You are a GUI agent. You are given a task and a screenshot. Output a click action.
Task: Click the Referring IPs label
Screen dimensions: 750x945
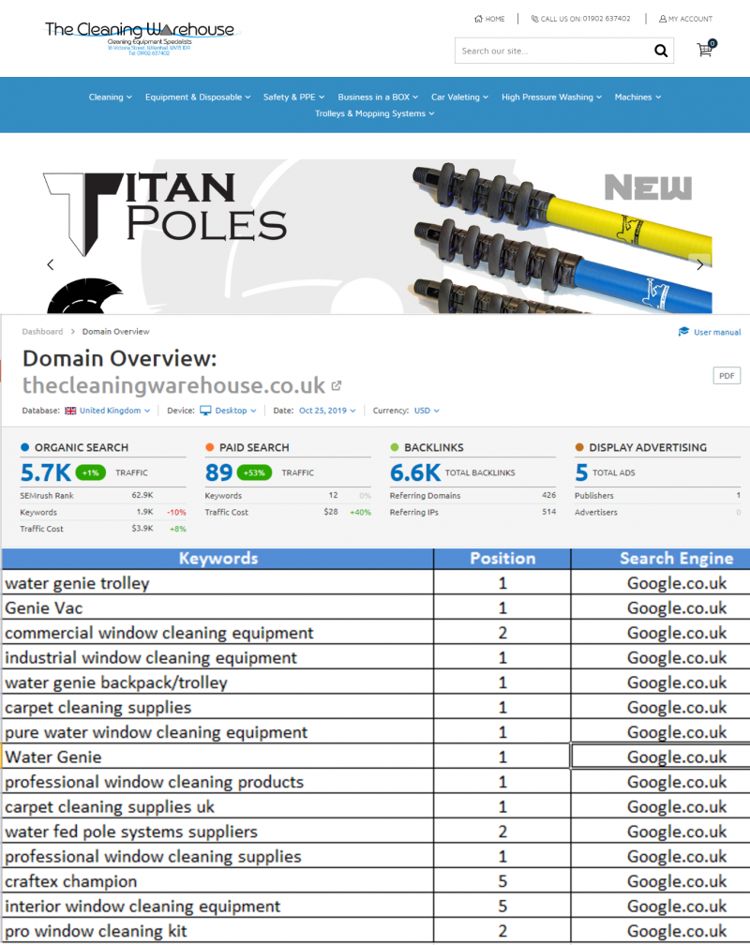tap(414, 512)
